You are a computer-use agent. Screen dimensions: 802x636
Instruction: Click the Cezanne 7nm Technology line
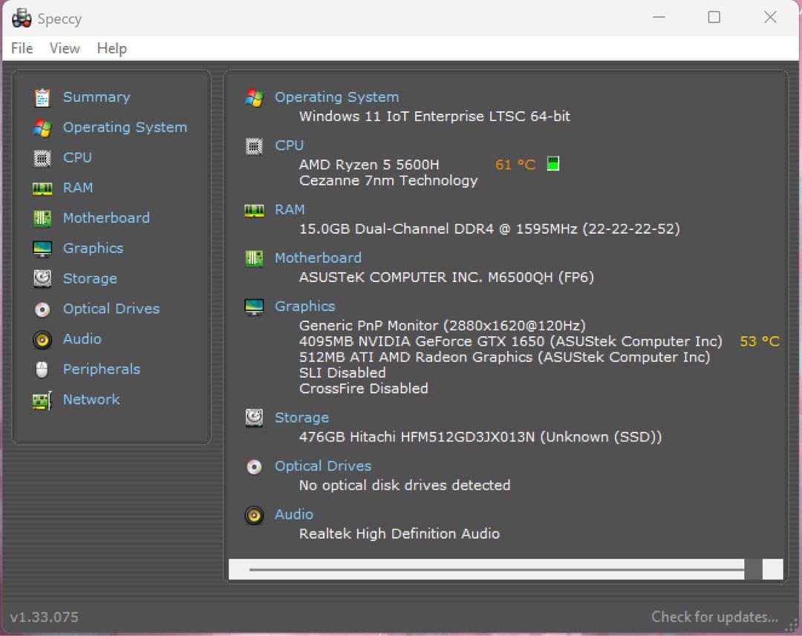tap(388, 180)
